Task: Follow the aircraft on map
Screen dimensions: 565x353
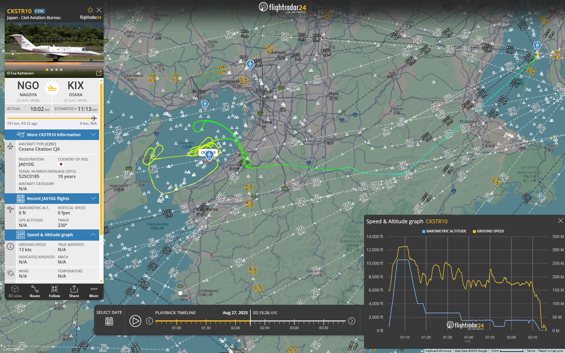Action: (x=54, y=292)
